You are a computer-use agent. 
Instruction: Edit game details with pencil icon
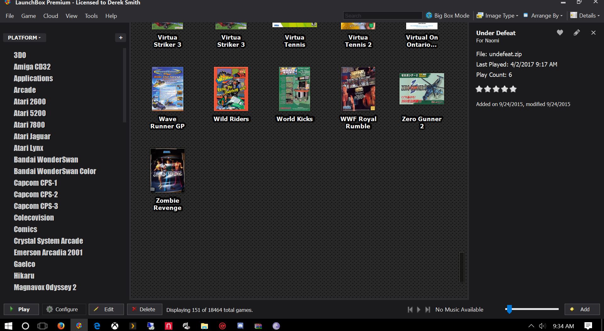click(x=577, y=33)
